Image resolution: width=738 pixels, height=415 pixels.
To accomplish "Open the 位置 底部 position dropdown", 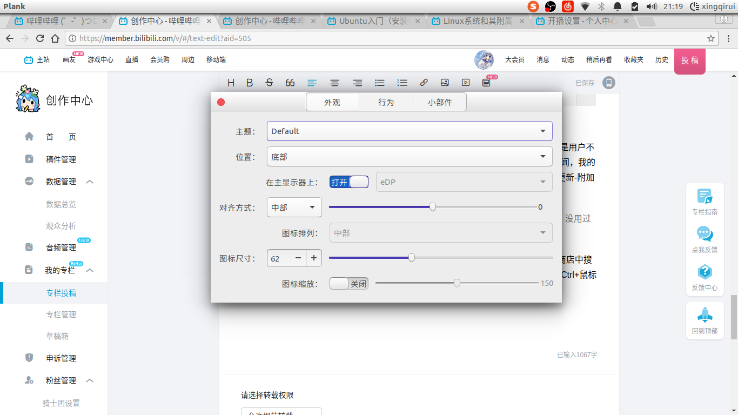I will tap(410, 157).
